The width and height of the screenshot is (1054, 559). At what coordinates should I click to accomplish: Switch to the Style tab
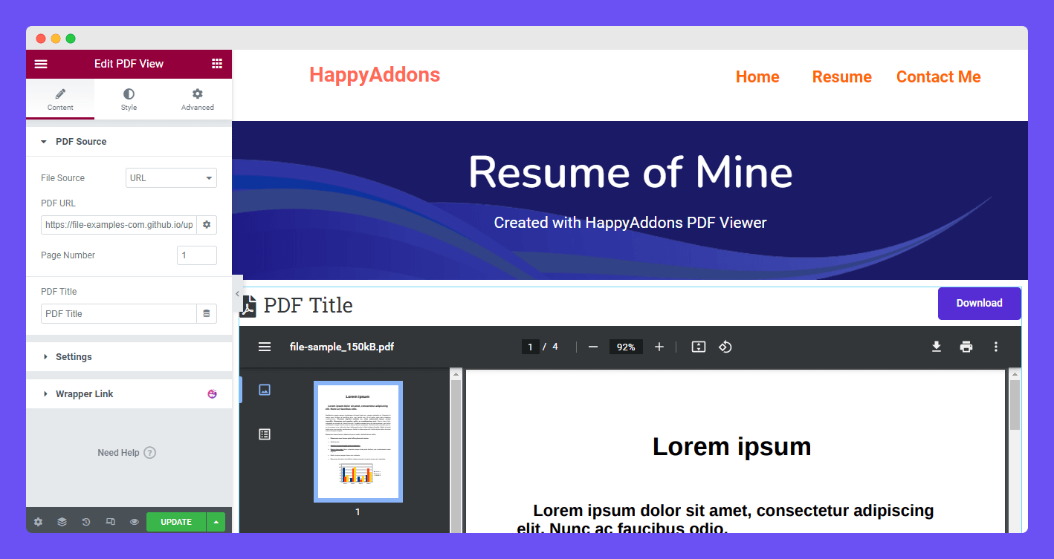pos(129,99)
